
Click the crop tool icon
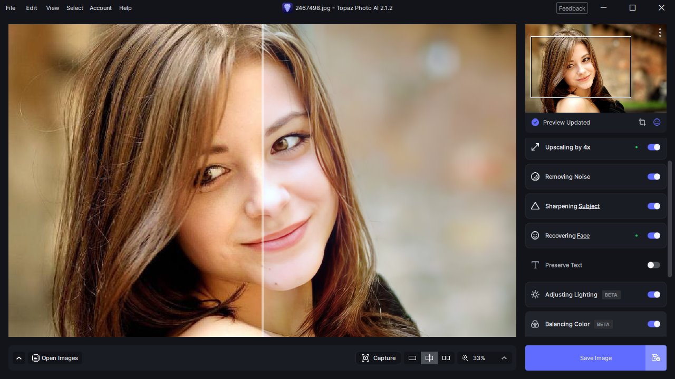(642, 122)
